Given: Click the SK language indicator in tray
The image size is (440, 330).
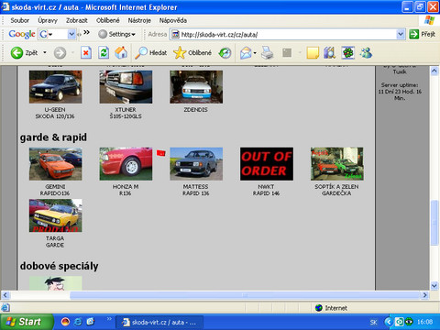Looking at the screenshot, I should 373,322.
